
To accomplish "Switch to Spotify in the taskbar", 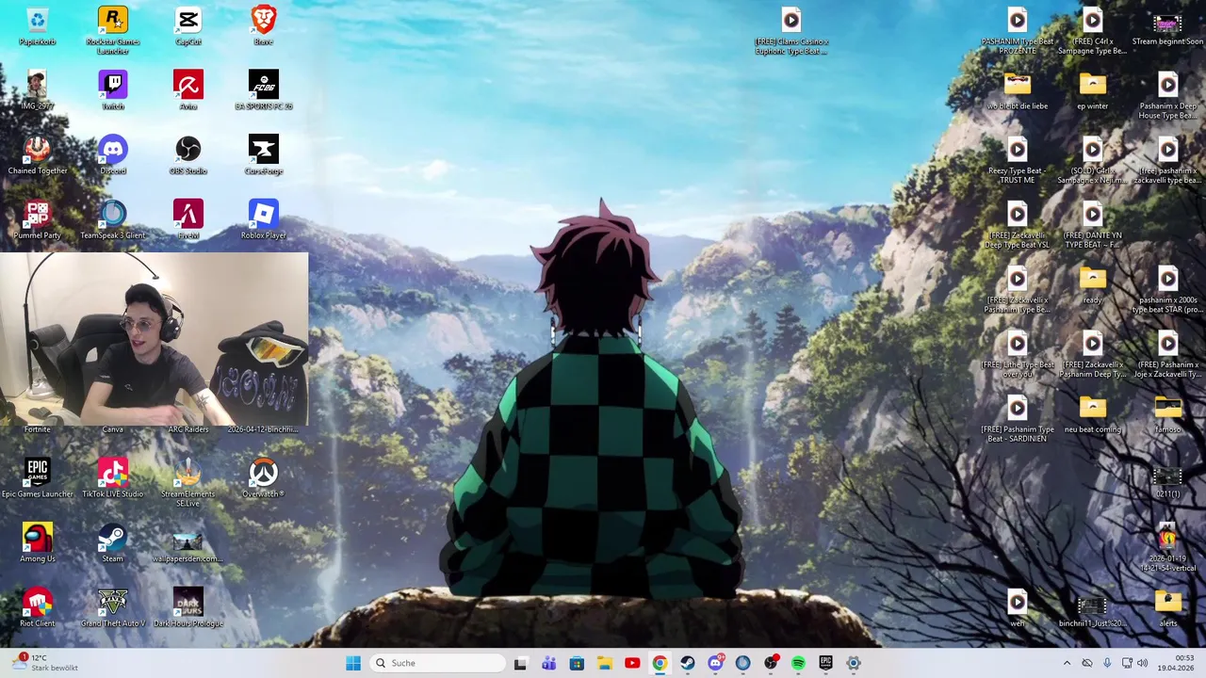I will [x=798, y=663].
